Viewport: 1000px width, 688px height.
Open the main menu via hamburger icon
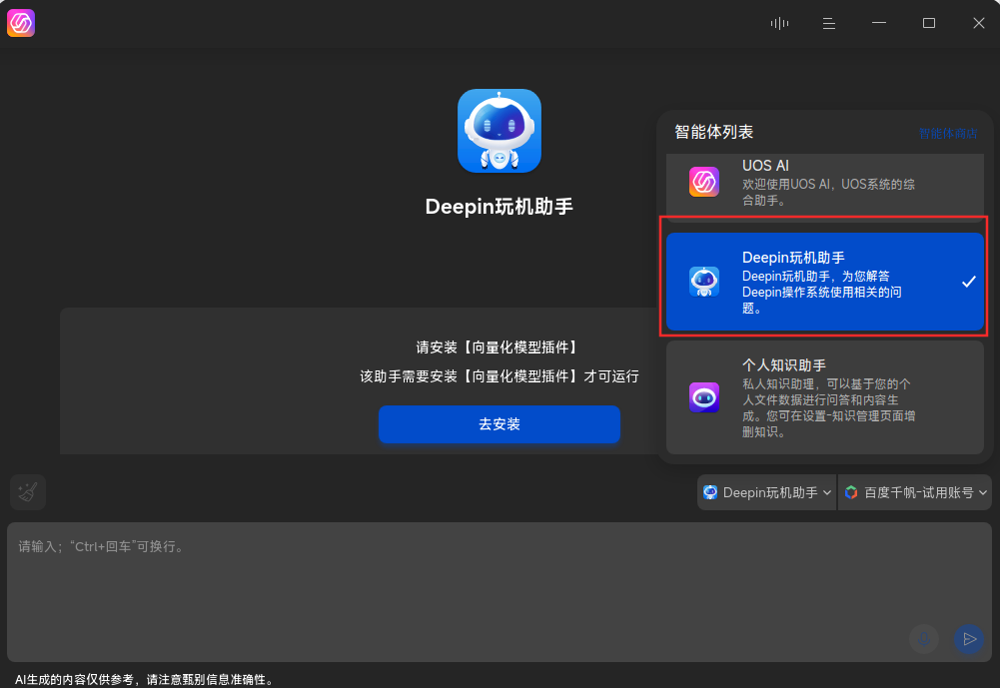pos(828,22)
